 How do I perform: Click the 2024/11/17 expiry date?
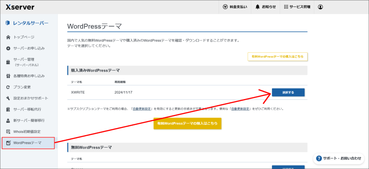point(124,93)
